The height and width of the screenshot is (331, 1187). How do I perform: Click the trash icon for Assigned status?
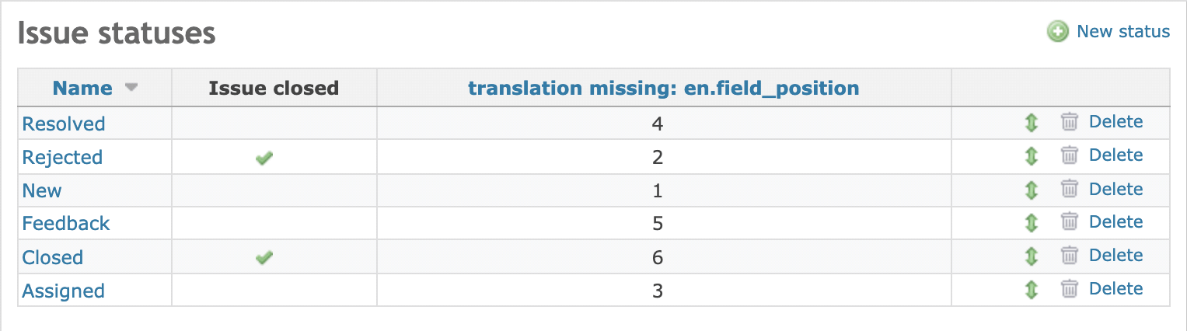coord(1070,289)
